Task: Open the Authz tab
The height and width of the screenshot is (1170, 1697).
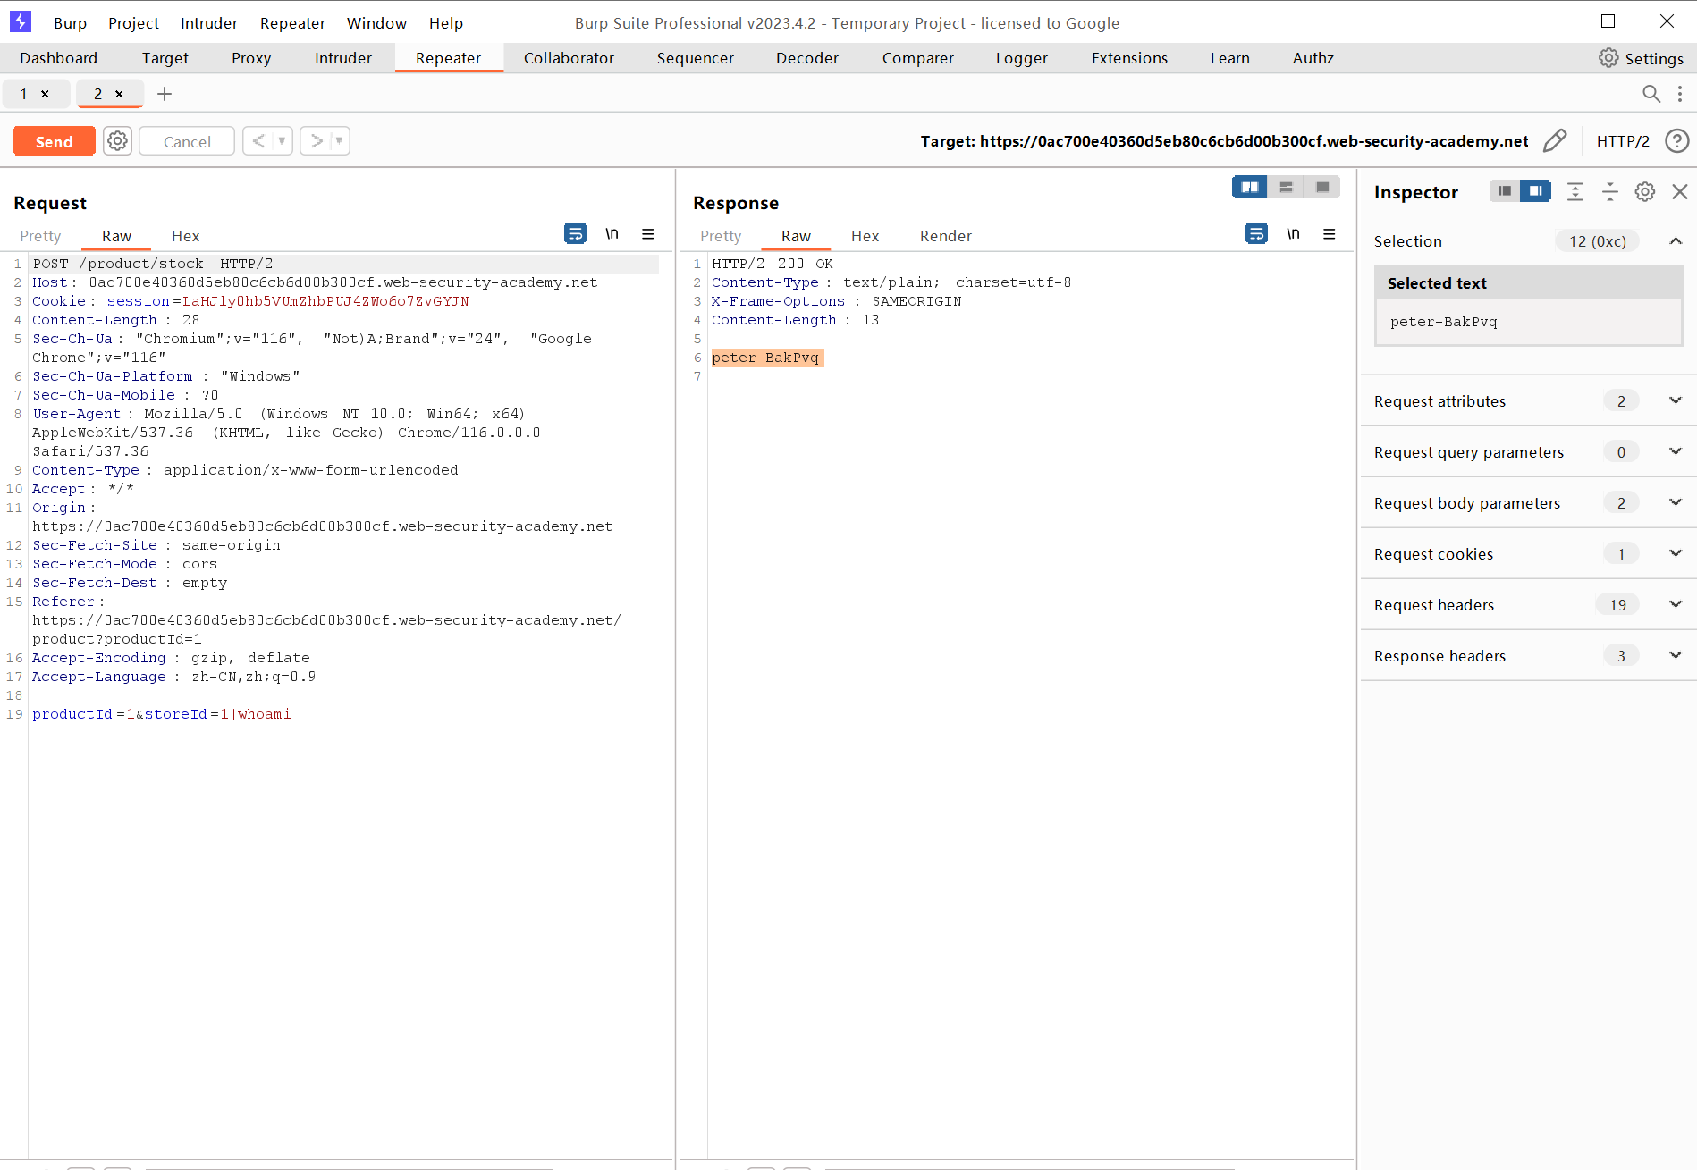Action: (x=1313, y=58)
